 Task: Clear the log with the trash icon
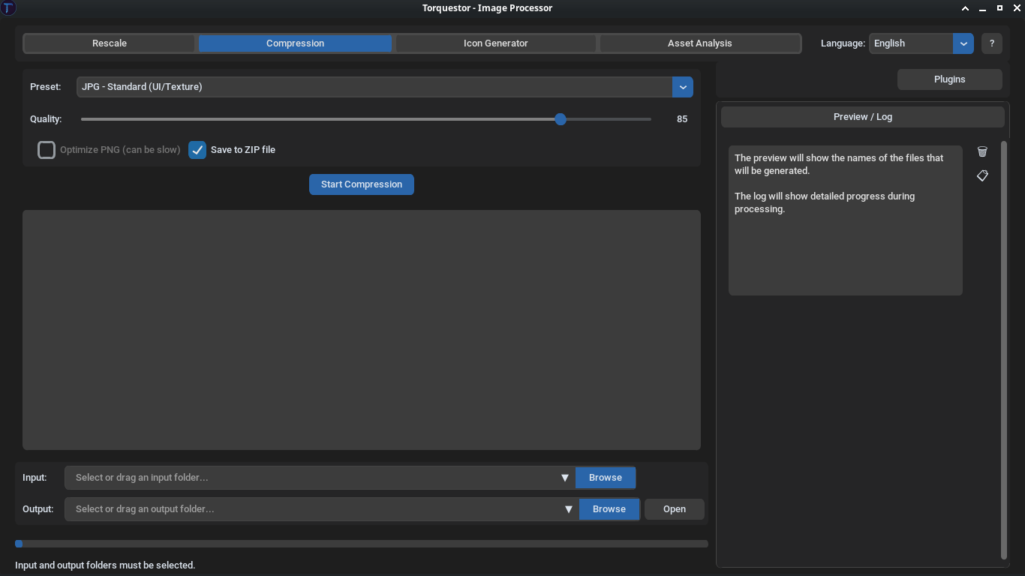[982, 151]
